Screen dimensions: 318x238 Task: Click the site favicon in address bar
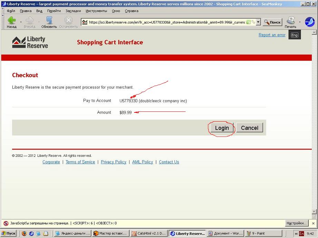pyautogui.click(x=85, y=22)
